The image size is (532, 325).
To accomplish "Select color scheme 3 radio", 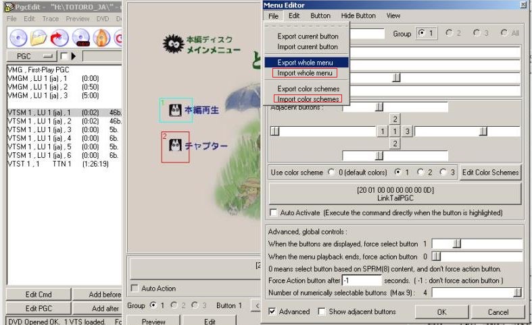I will [x=443, y=173].
